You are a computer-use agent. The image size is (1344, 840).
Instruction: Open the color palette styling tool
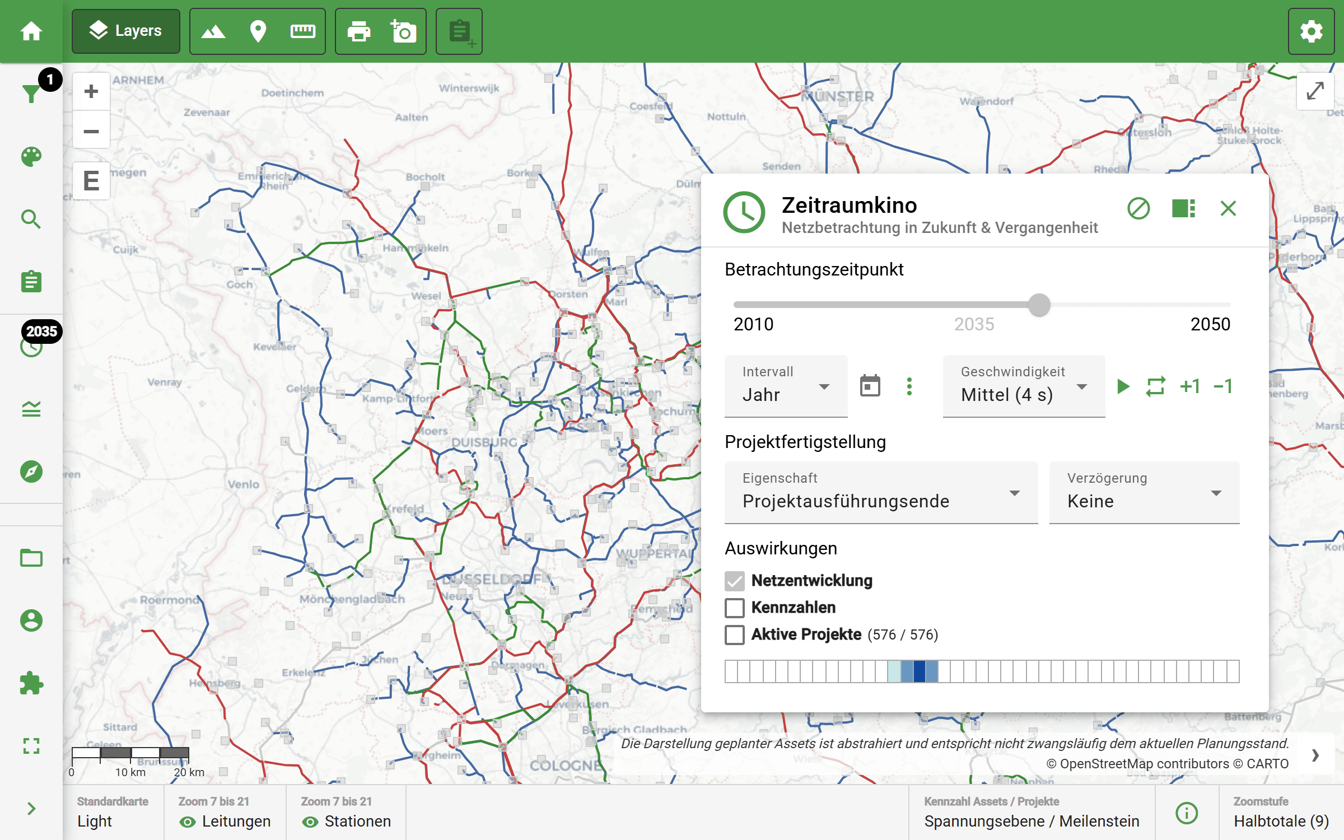point(32,157)
